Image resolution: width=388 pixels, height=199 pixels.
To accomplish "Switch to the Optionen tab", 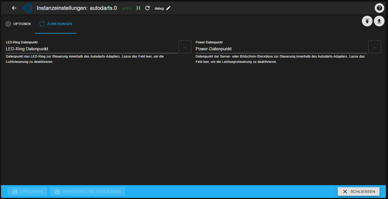I will [18, 24].
